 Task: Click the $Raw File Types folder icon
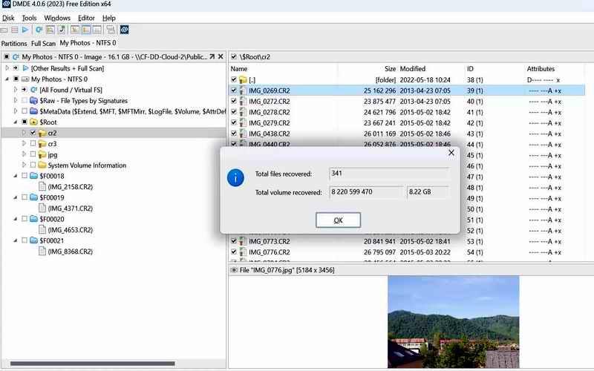pos(35,100)
